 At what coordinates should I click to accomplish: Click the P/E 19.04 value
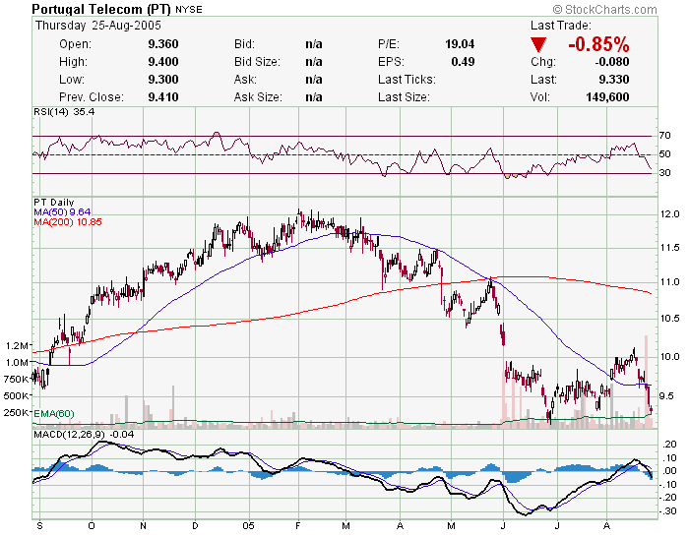pos(460,44)
